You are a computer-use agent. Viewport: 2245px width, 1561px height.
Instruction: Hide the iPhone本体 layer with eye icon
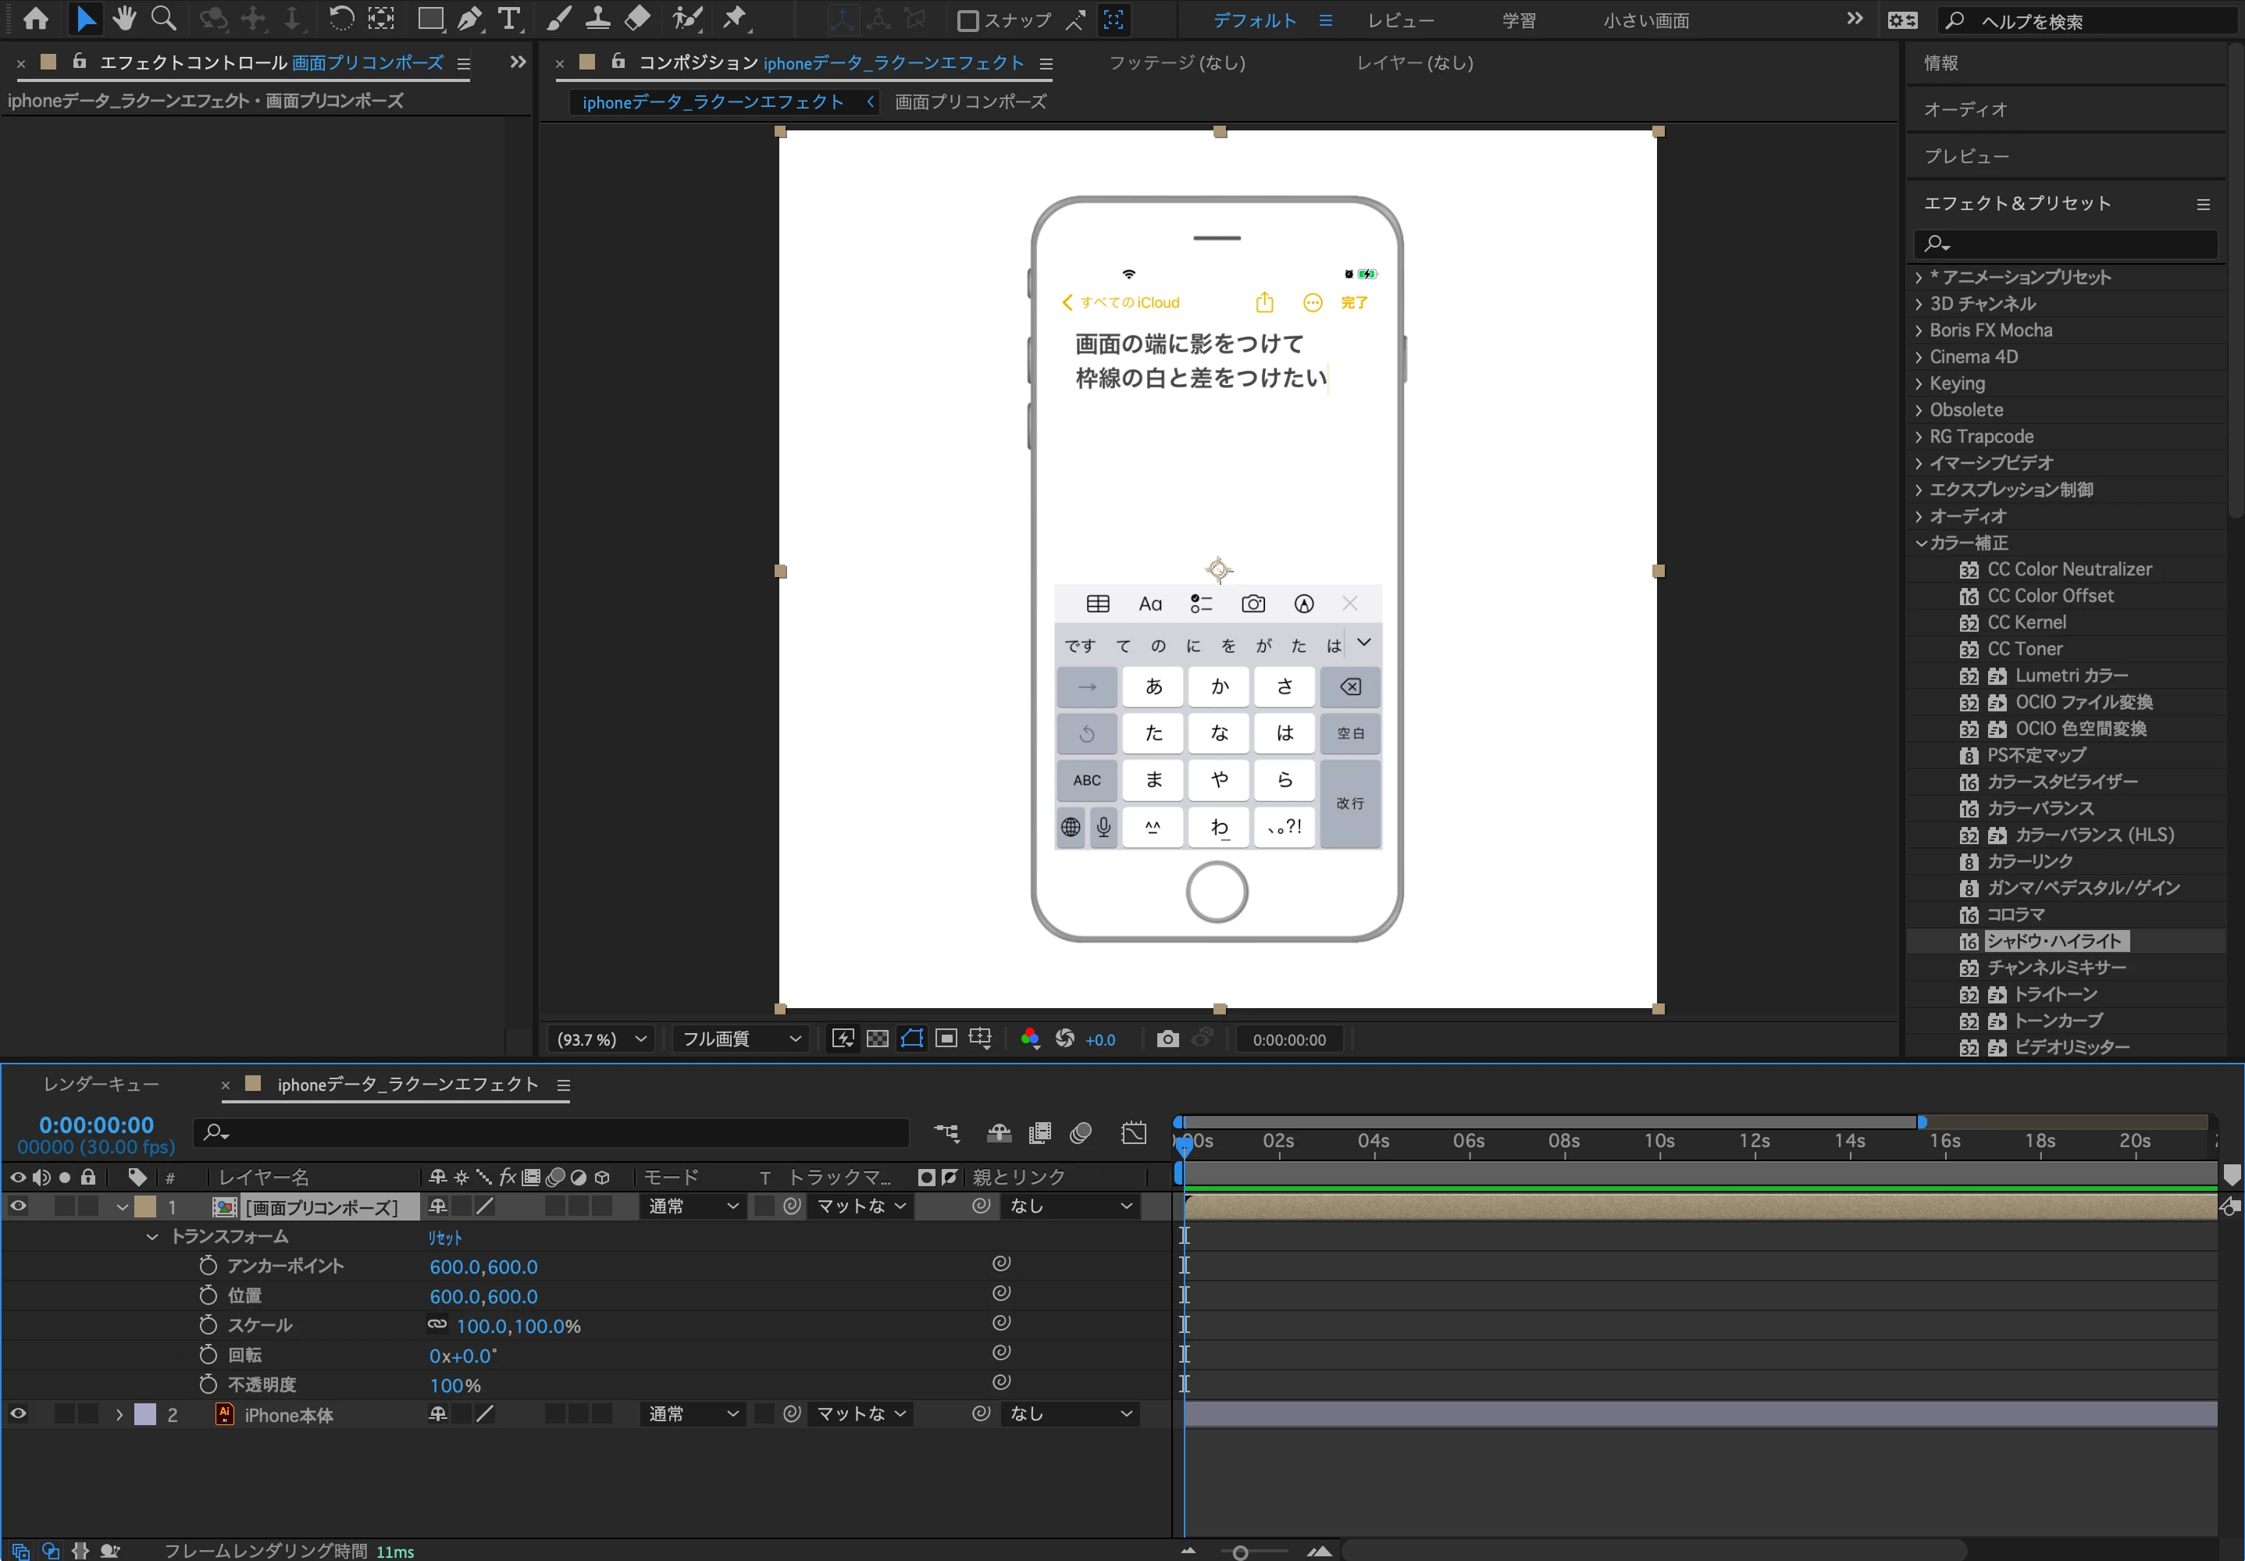point(18,1413)
